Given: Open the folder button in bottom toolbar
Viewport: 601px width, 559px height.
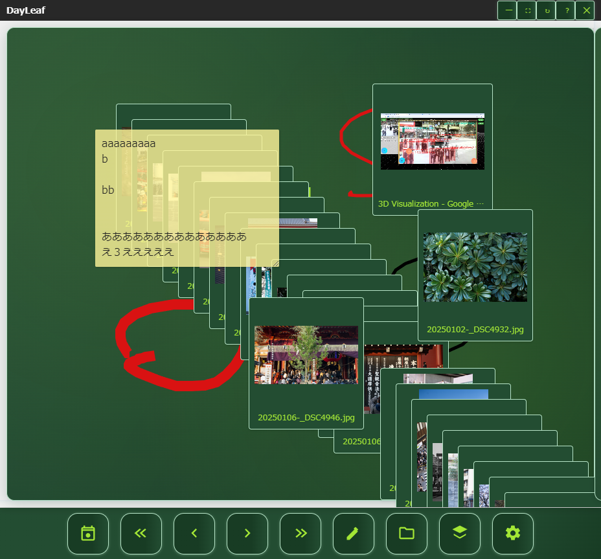Looking at the screenshot, I should pos(407,533).
